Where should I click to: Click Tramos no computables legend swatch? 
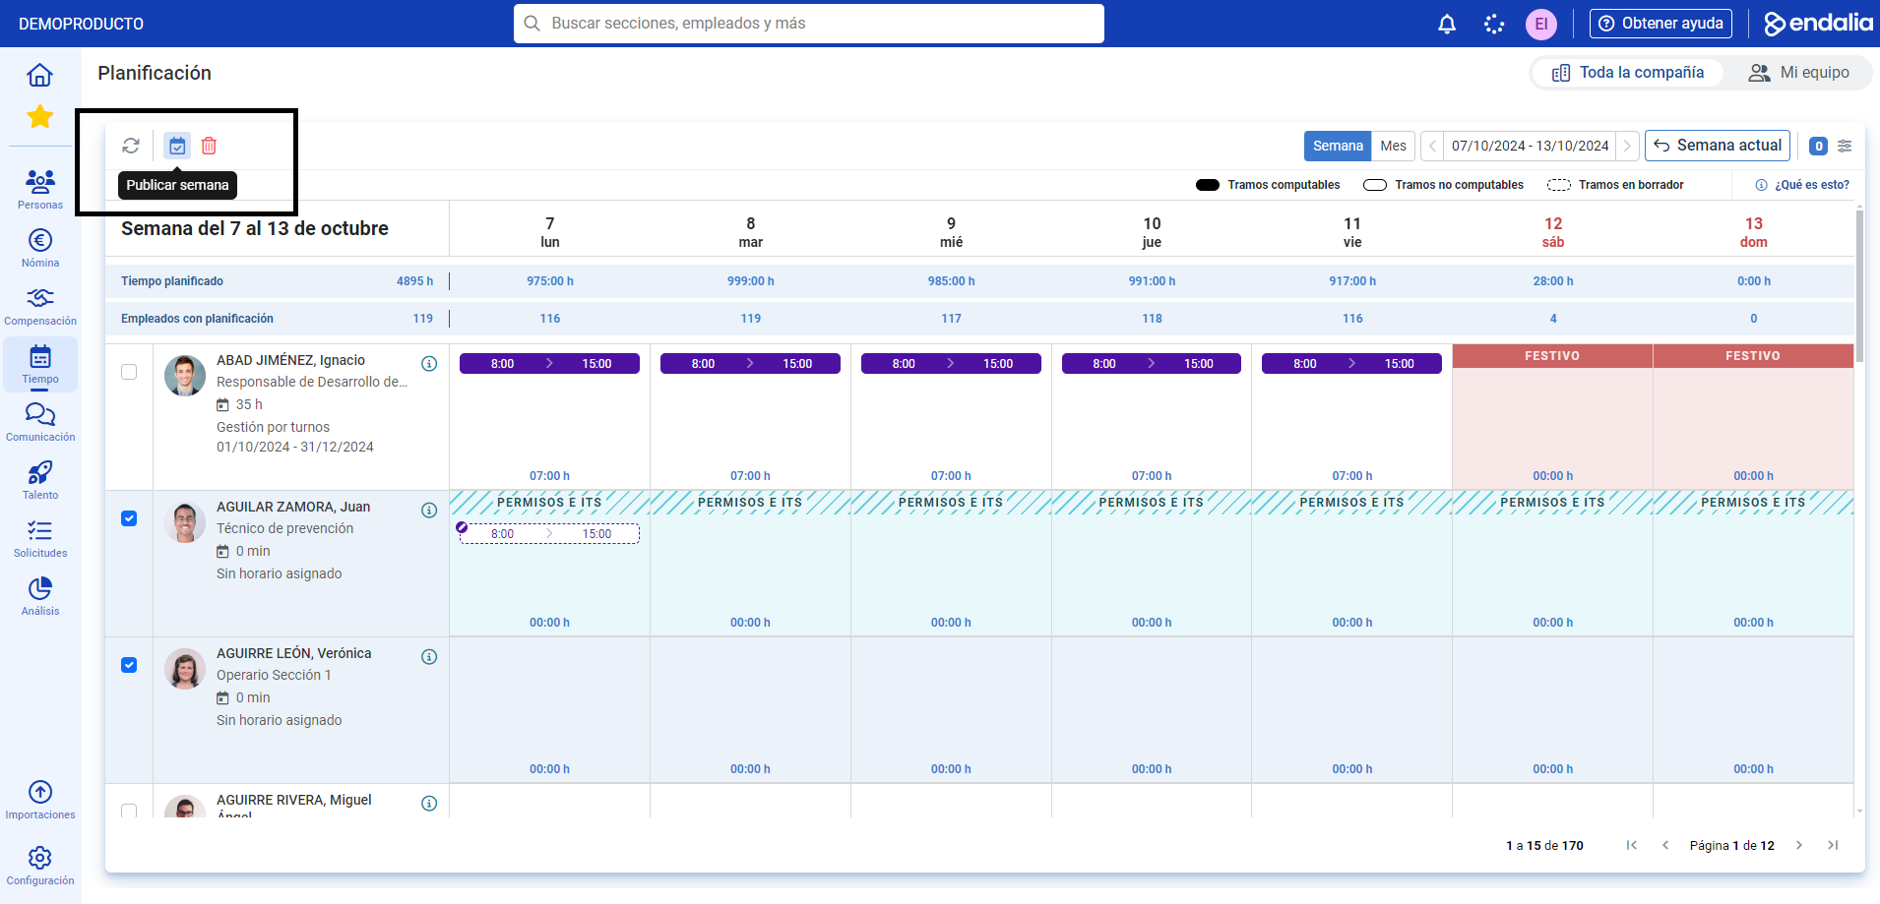point(1375,185)
